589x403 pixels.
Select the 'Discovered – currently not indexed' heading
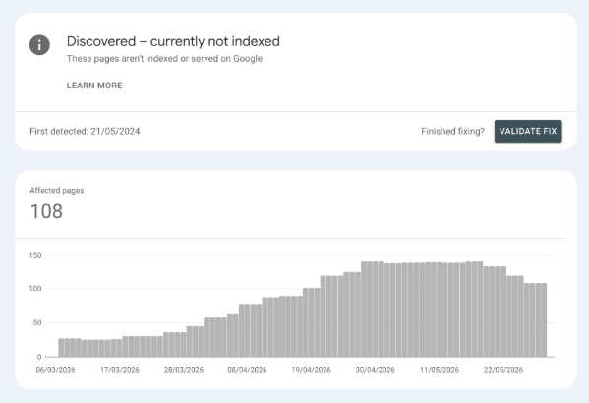173,41
